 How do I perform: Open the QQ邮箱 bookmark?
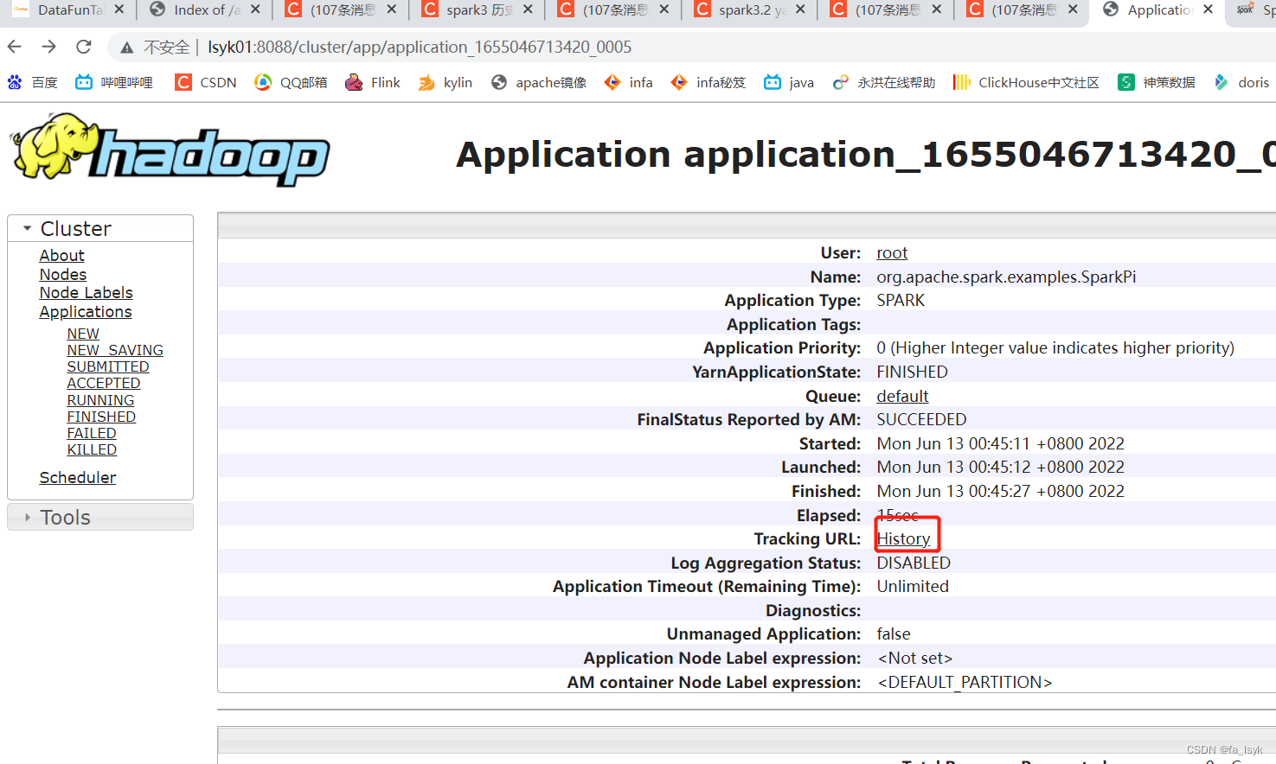[x=291, y=82]
